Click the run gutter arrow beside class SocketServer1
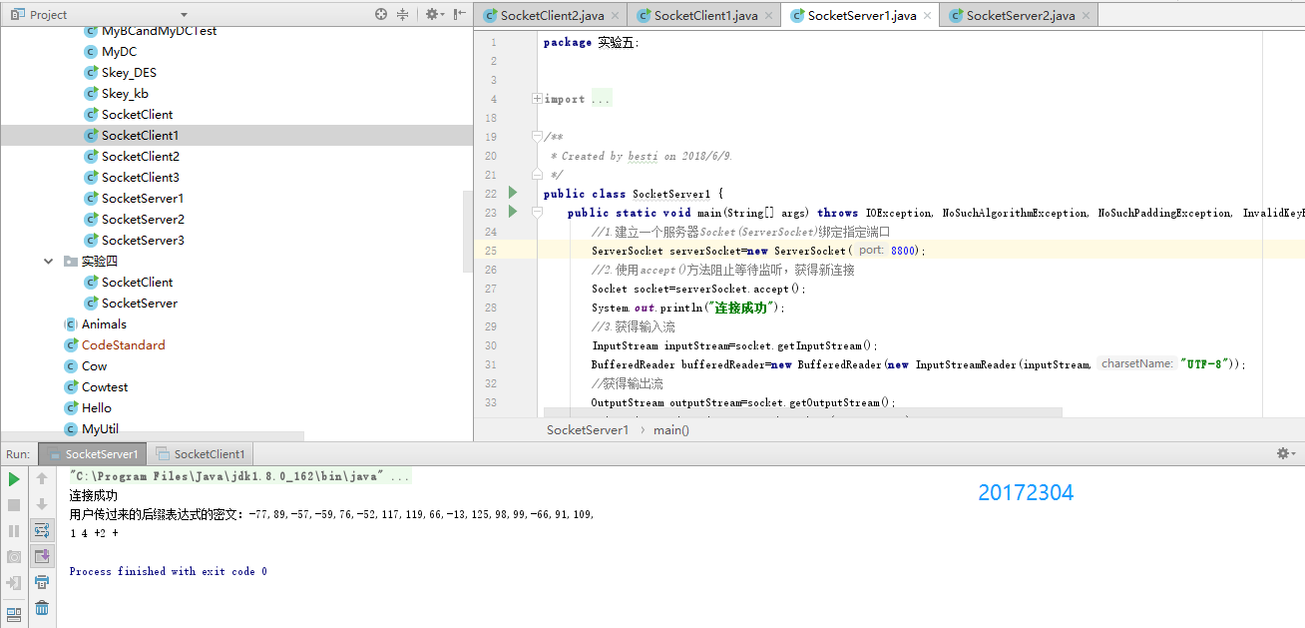1305x628 pixels. click(x=513, y=193)
